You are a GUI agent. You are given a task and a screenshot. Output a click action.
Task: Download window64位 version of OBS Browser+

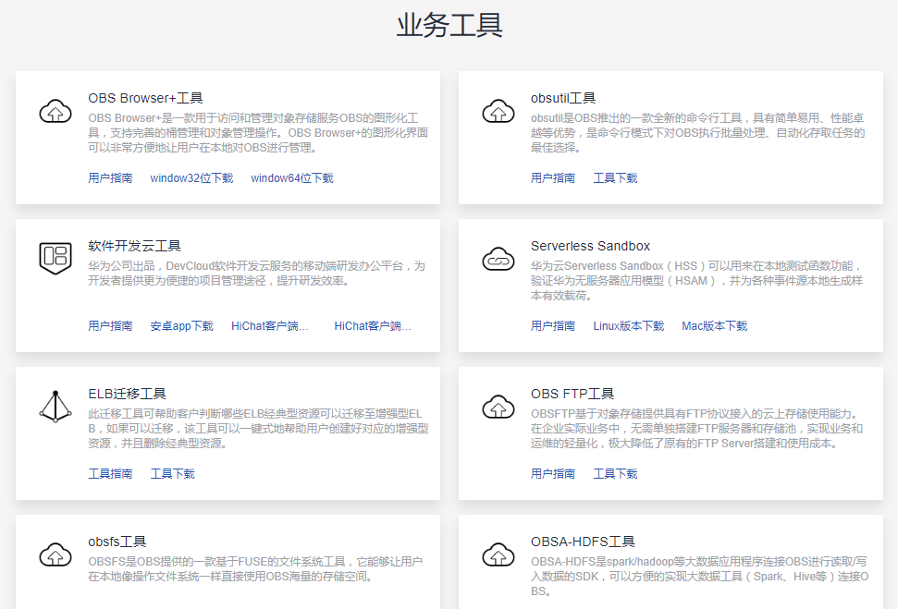point(292,178)
